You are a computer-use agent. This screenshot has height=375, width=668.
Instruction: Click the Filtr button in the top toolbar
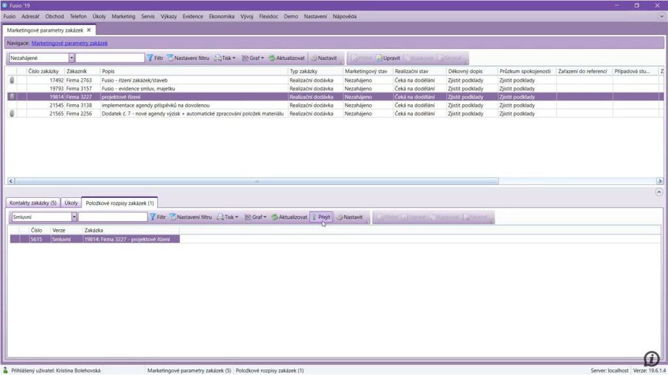[x=155, y=58]
